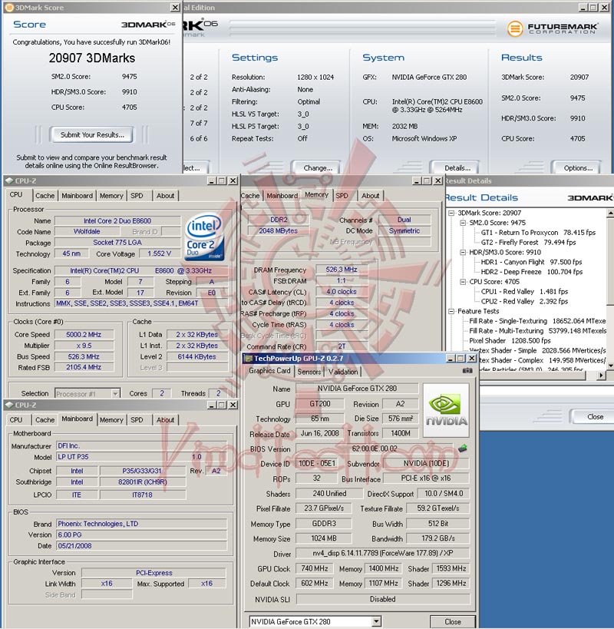Open Validation tab in GPU-Z
The image size is (614, 629).
(x=343, y=372)
